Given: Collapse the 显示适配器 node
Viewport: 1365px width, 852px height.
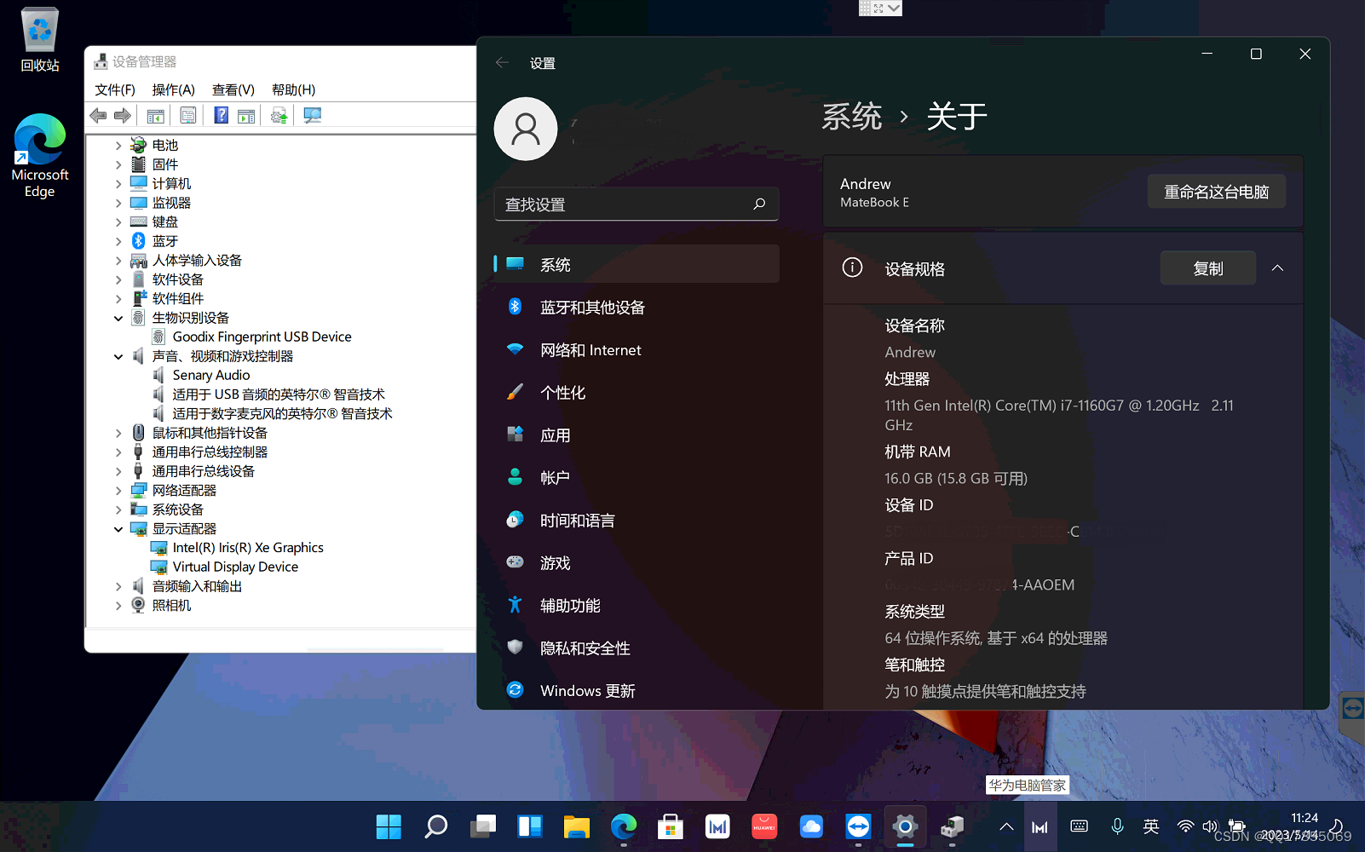Looking at the screenshot, I should pos(118,529).
